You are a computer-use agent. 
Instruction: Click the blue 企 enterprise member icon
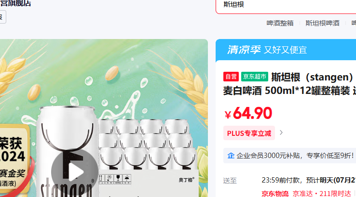pos(231,156)
